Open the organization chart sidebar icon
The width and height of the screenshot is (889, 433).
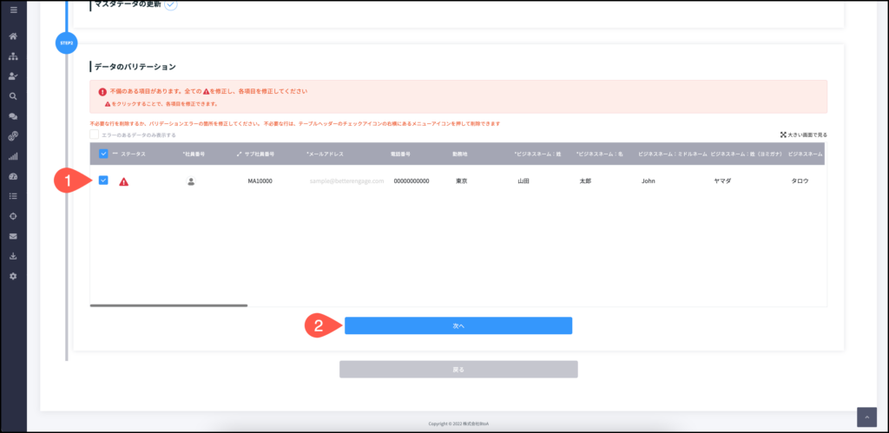[14, 56]
